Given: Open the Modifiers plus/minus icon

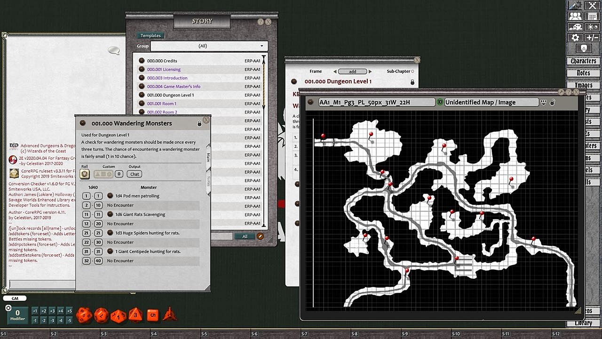Looking at the screenshot, I should [592, 38].
